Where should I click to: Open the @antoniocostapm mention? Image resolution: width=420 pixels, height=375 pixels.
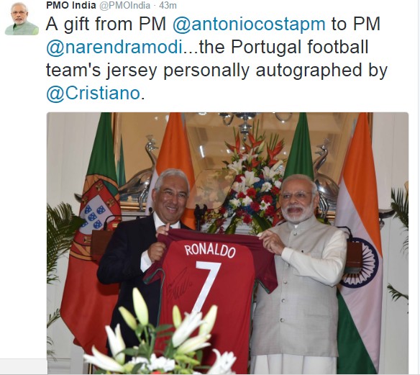click(x=249, y=24)
